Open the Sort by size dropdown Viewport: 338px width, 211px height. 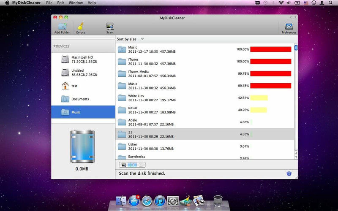tap(131, 39)
